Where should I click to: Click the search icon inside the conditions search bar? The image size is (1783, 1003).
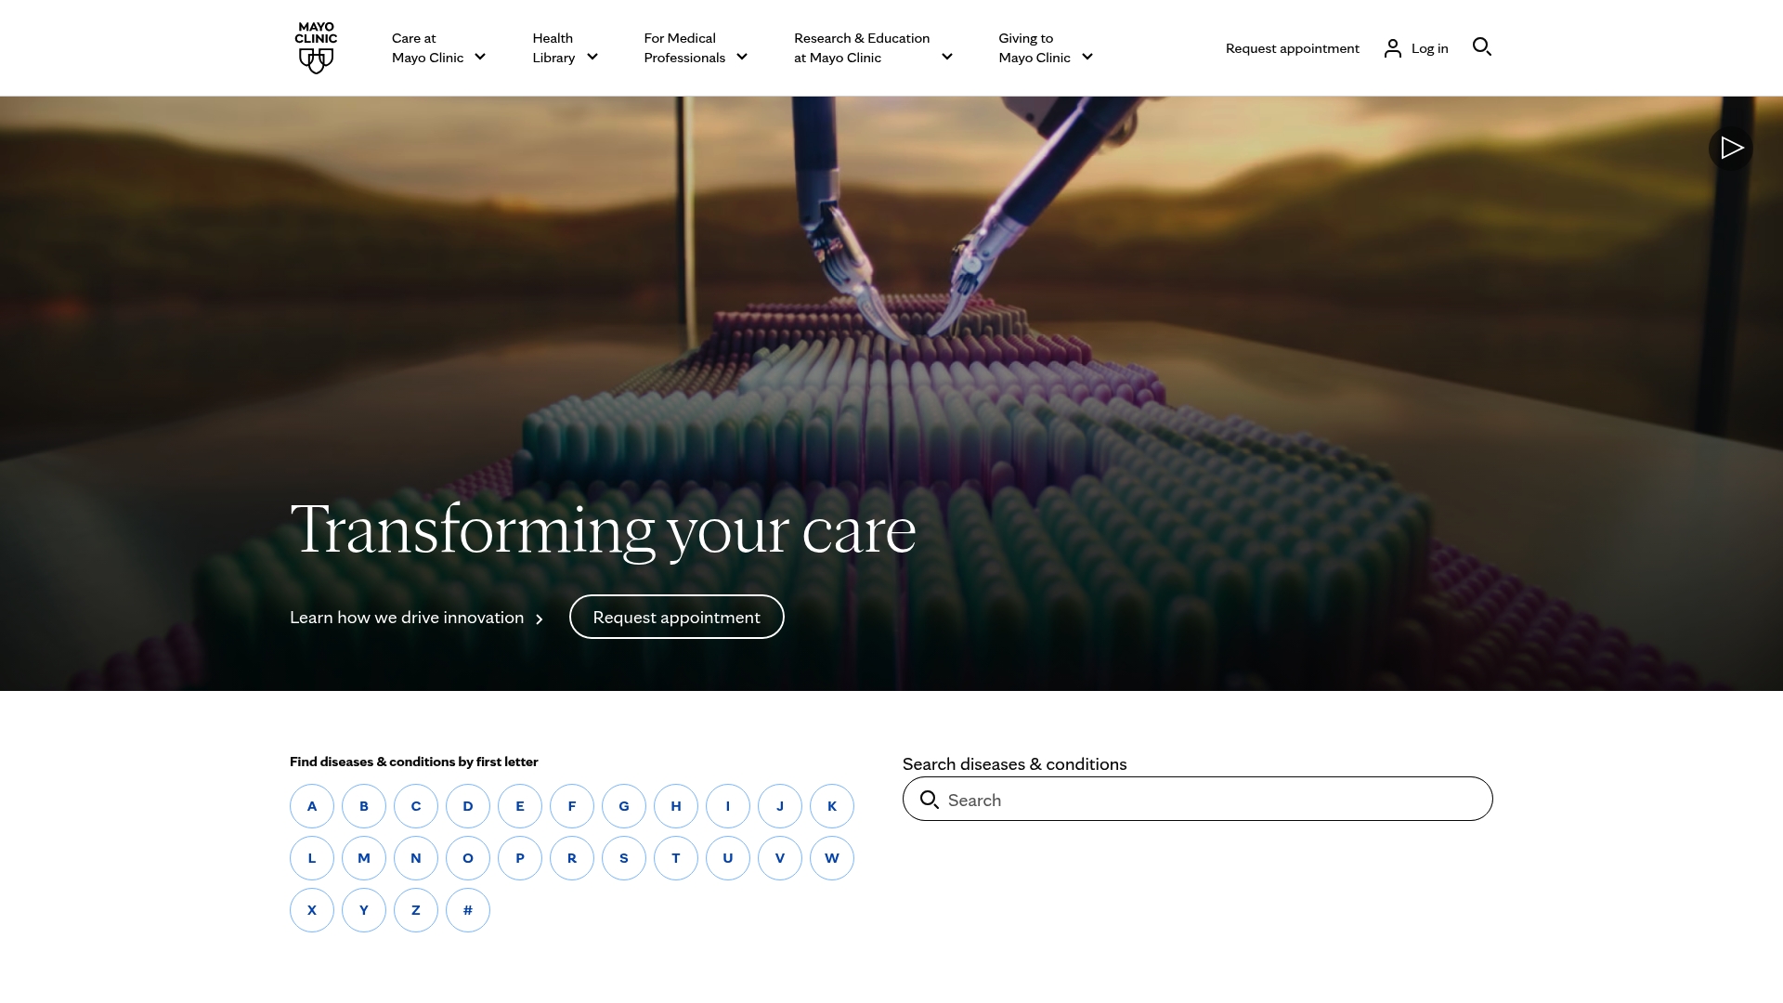pyautogui.click(x=931, y=800)
